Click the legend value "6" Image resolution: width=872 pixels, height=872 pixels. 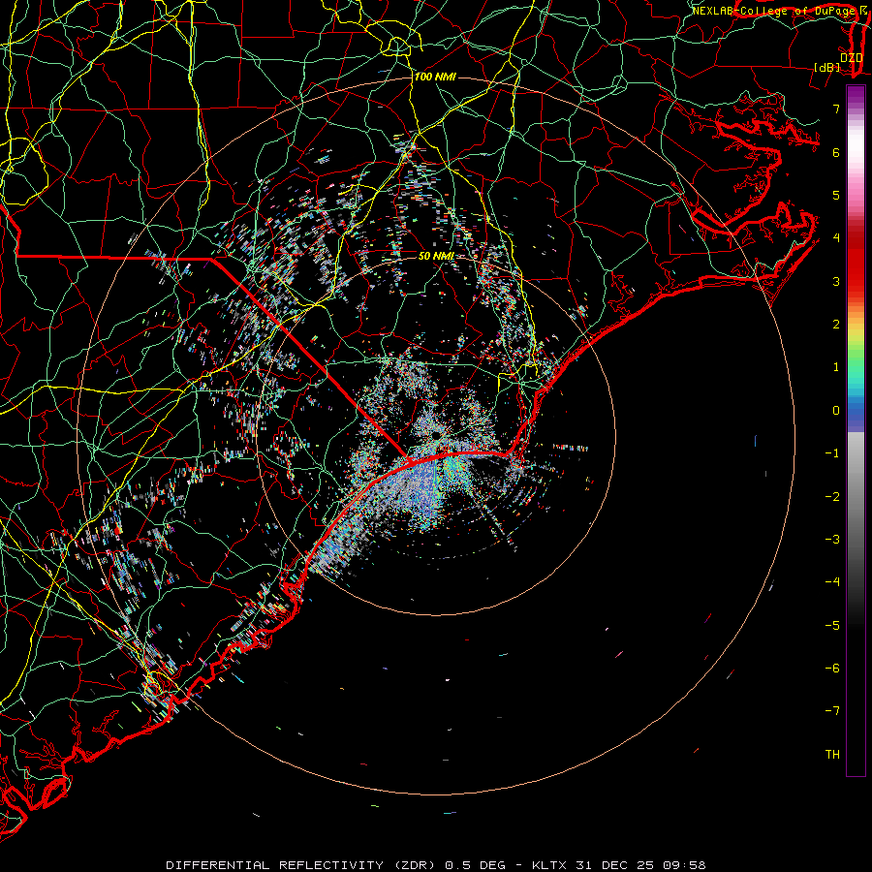(836, 152)
